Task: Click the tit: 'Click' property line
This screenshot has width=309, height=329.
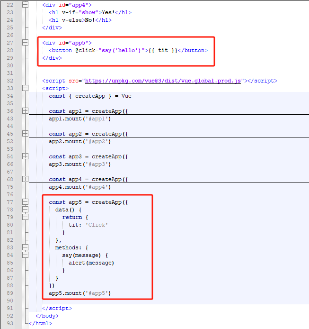Action: (x=88, y=225)
